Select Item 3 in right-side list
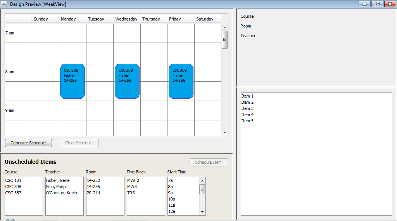The height and width of the screenshot is (221, 397). (x=247, y=108)
